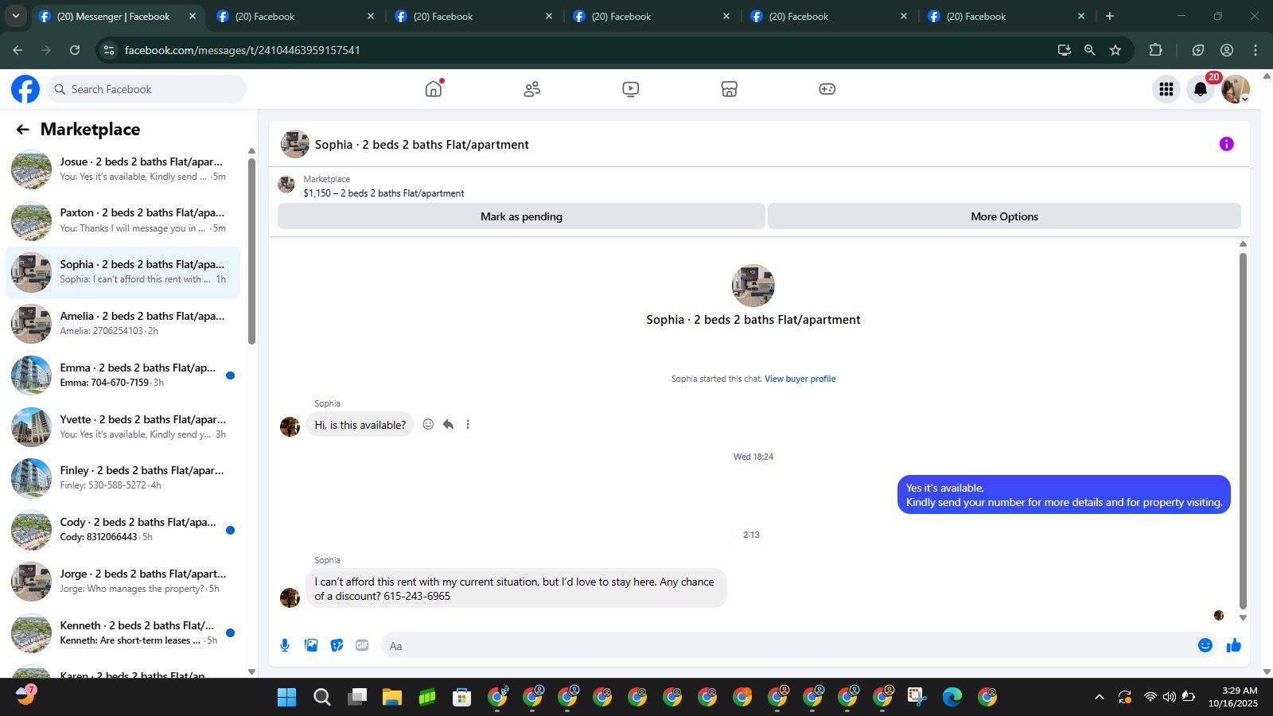Open Finley's conversation
Screen dimensions: 1273x716
tap(123, 478)
